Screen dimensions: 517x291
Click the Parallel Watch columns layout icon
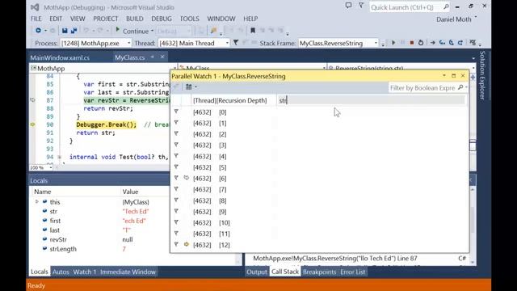tap(188, 86)
